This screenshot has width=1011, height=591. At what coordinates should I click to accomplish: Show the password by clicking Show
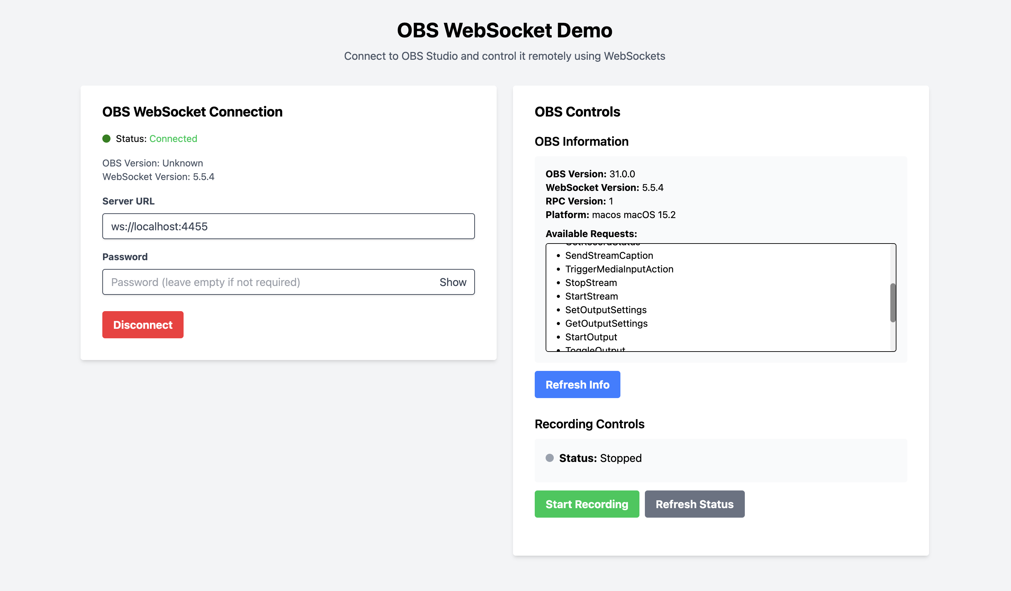point(452,282)
